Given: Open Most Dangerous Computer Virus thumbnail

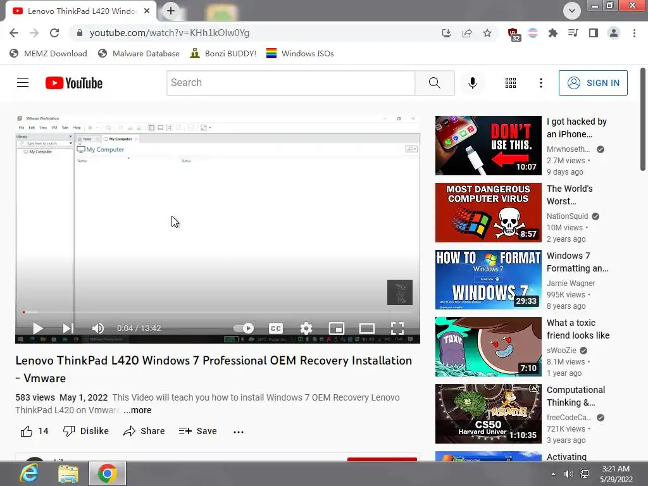Looking at the screenshot, I should (488, 213).
